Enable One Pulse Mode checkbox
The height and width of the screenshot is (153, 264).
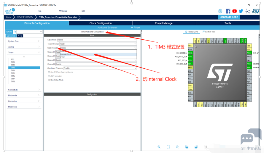pyautogui.click(x=49, y=80)
